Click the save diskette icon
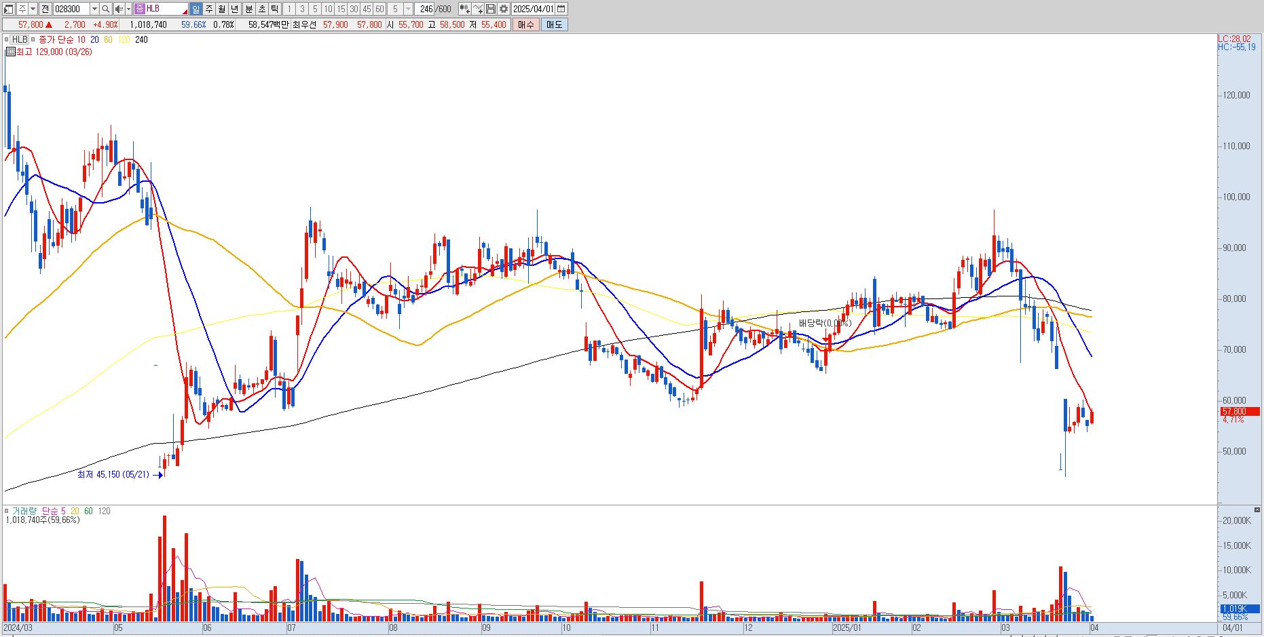 [x=491, y=9]
